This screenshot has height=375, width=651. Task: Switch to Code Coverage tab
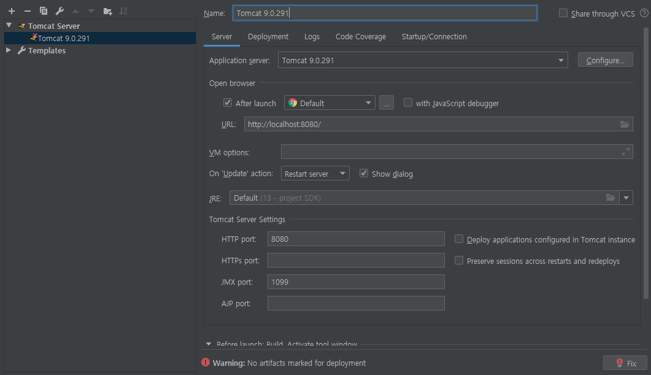361,37
